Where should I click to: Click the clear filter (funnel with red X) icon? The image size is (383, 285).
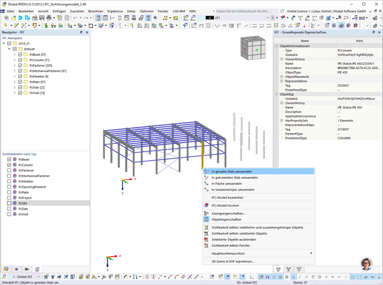click(283, 18)
